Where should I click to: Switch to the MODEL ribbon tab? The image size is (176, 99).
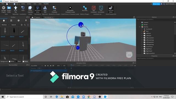[x=29, y=4]
